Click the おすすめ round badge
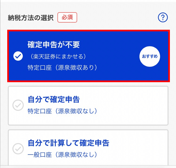The image size is (176, 168). (150, 56)
